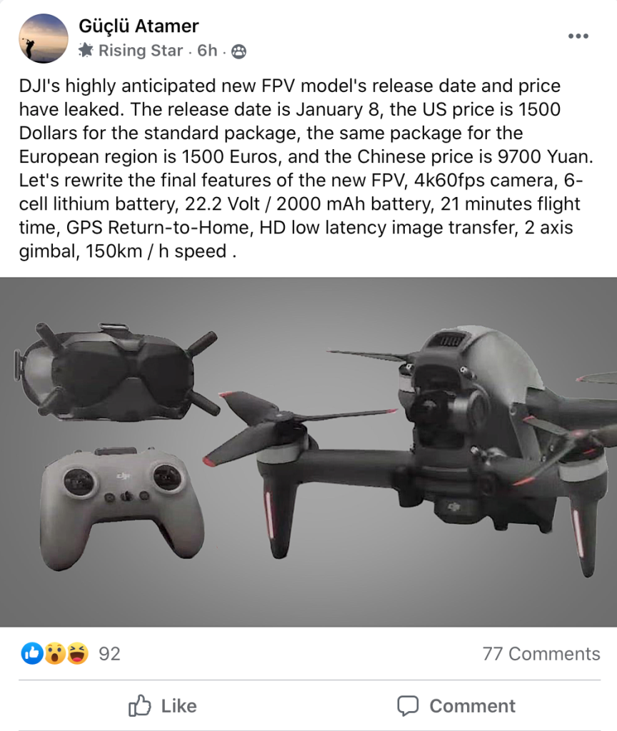Image resolution: width=617 pixels, height=731 pixels.
Task: Click the speech bubble comment icon
Action: [408, 706]
